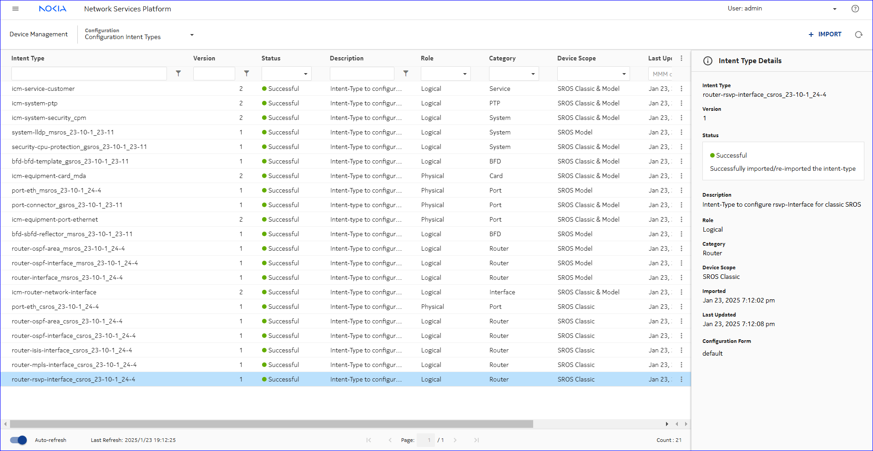Open the Device Scope filter dropdown
This screenshot has width=873, height=451.
point(593,74)
